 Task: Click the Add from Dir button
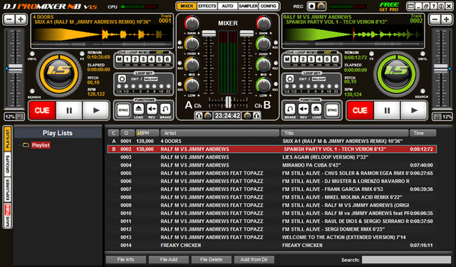tap(254, 259)
